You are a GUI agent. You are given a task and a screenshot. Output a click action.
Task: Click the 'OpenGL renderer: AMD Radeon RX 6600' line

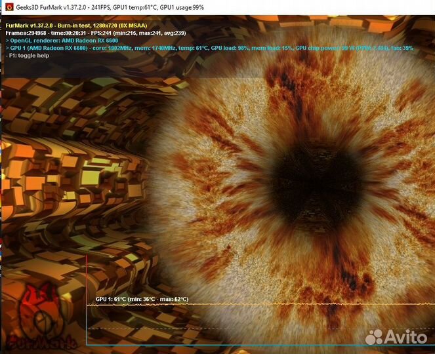pyautogui.click(x=62, y=41)
